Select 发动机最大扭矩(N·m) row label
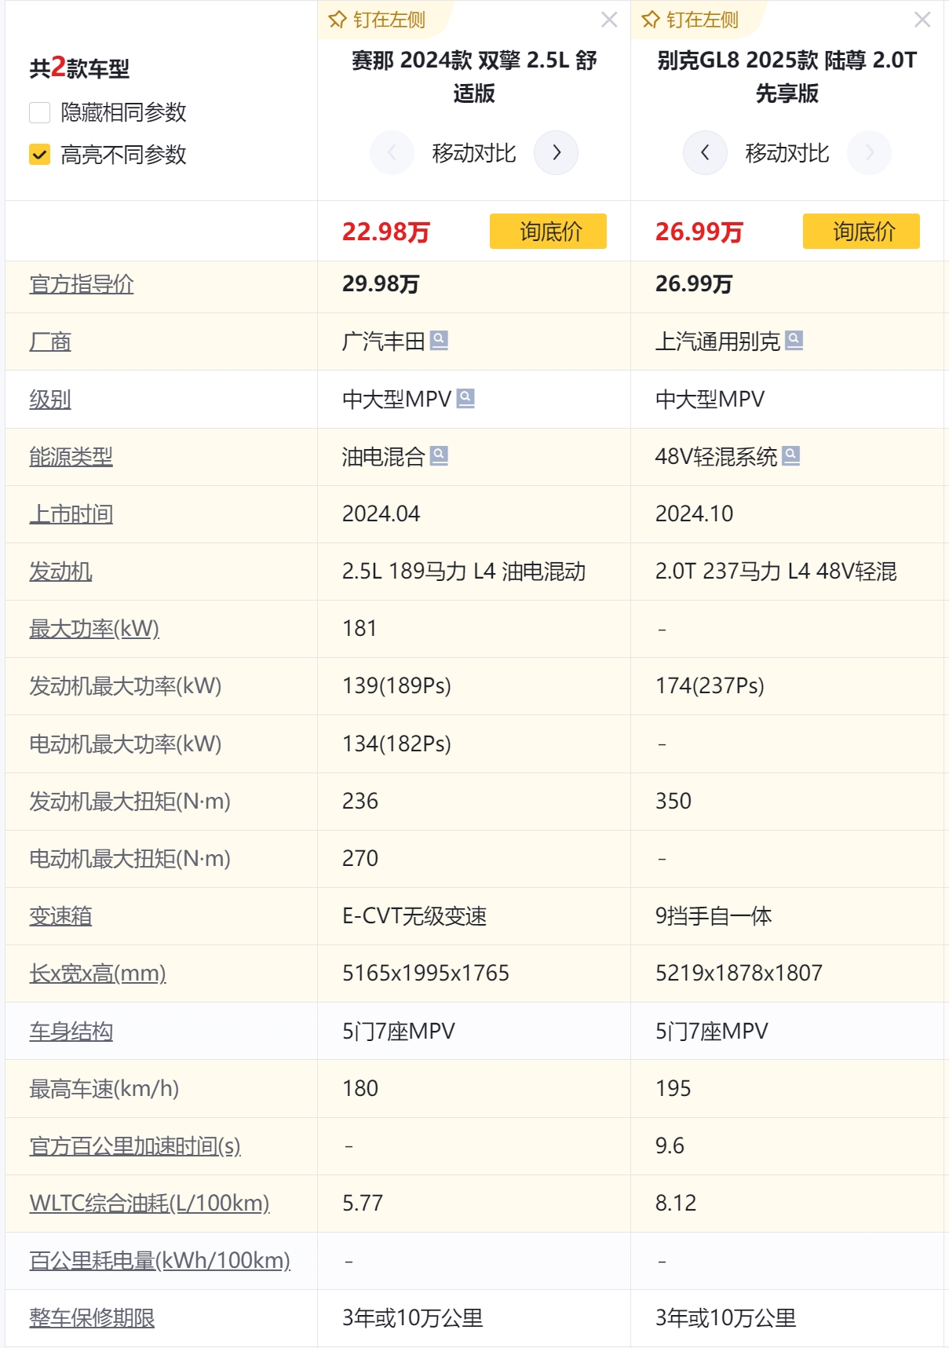The width and height of the screenshot is (949, 1348). tap(130, 802)
